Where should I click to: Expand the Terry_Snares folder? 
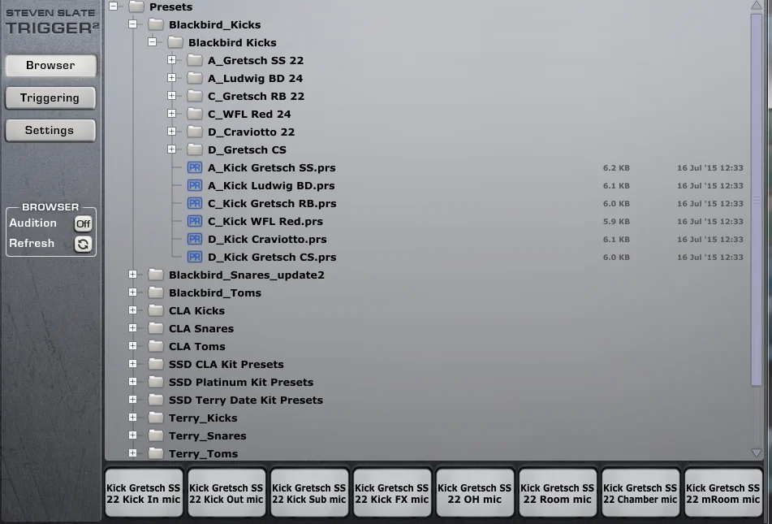(x=132, y=435)
